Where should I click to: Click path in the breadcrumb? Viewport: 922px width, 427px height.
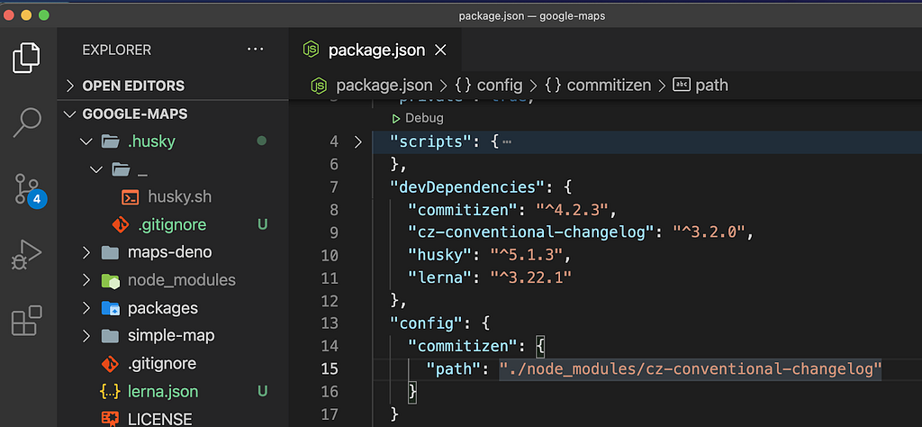[711, 86]
